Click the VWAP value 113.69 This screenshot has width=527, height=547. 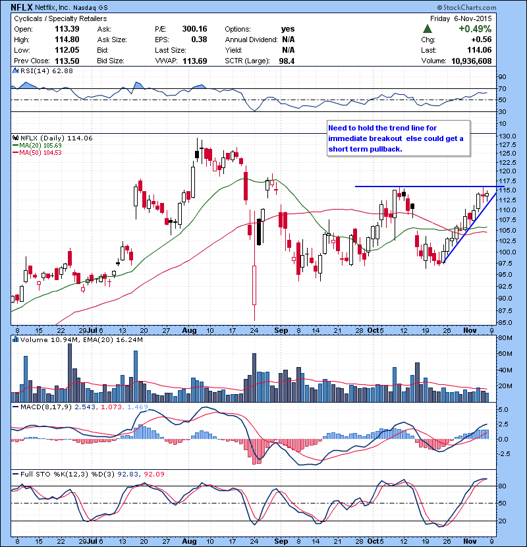(x=194, y=61)
